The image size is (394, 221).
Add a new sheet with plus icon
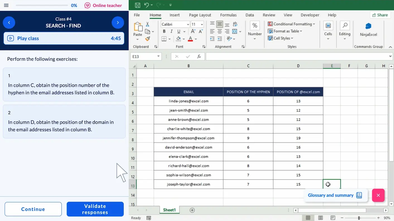coord(192,210)
